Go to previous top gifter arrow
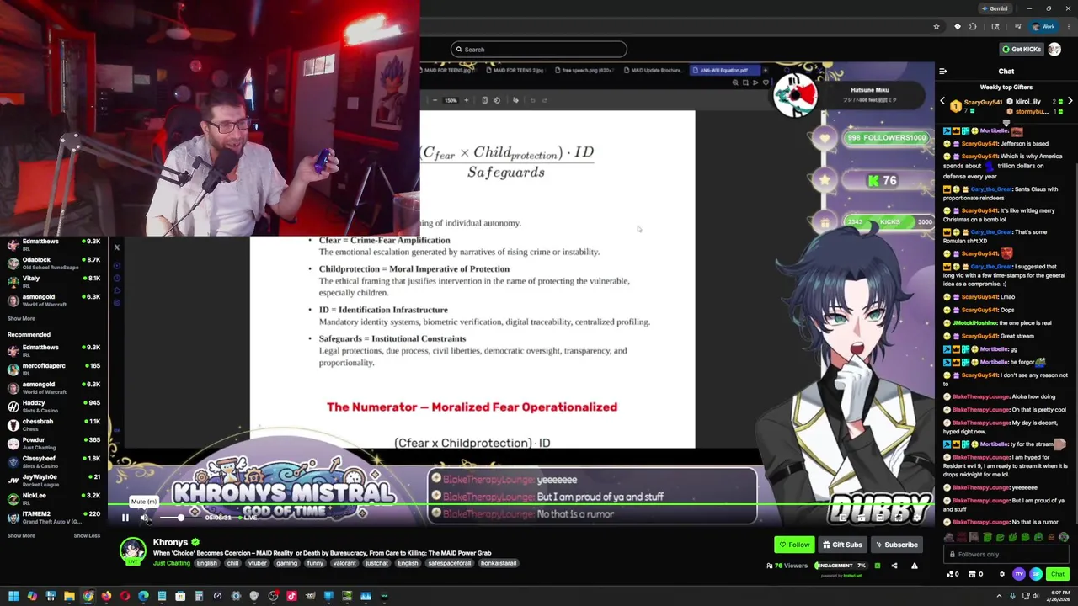1078x606 pixels. 942,101
